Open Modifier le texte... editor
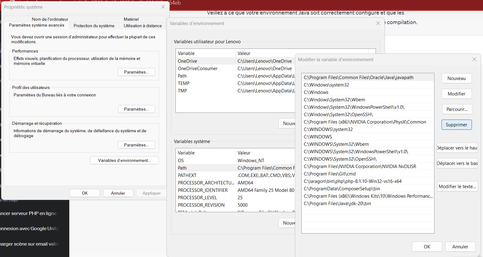Viewport: 483px width, 257px height. [457, 187]
